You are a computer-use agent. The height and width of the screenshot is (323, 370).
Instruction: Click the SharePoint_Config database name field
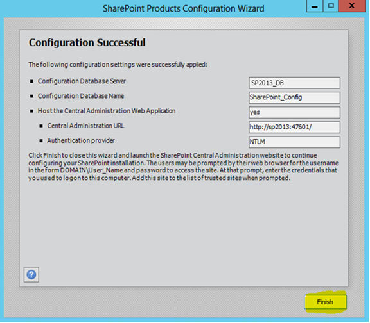[294, 97]
